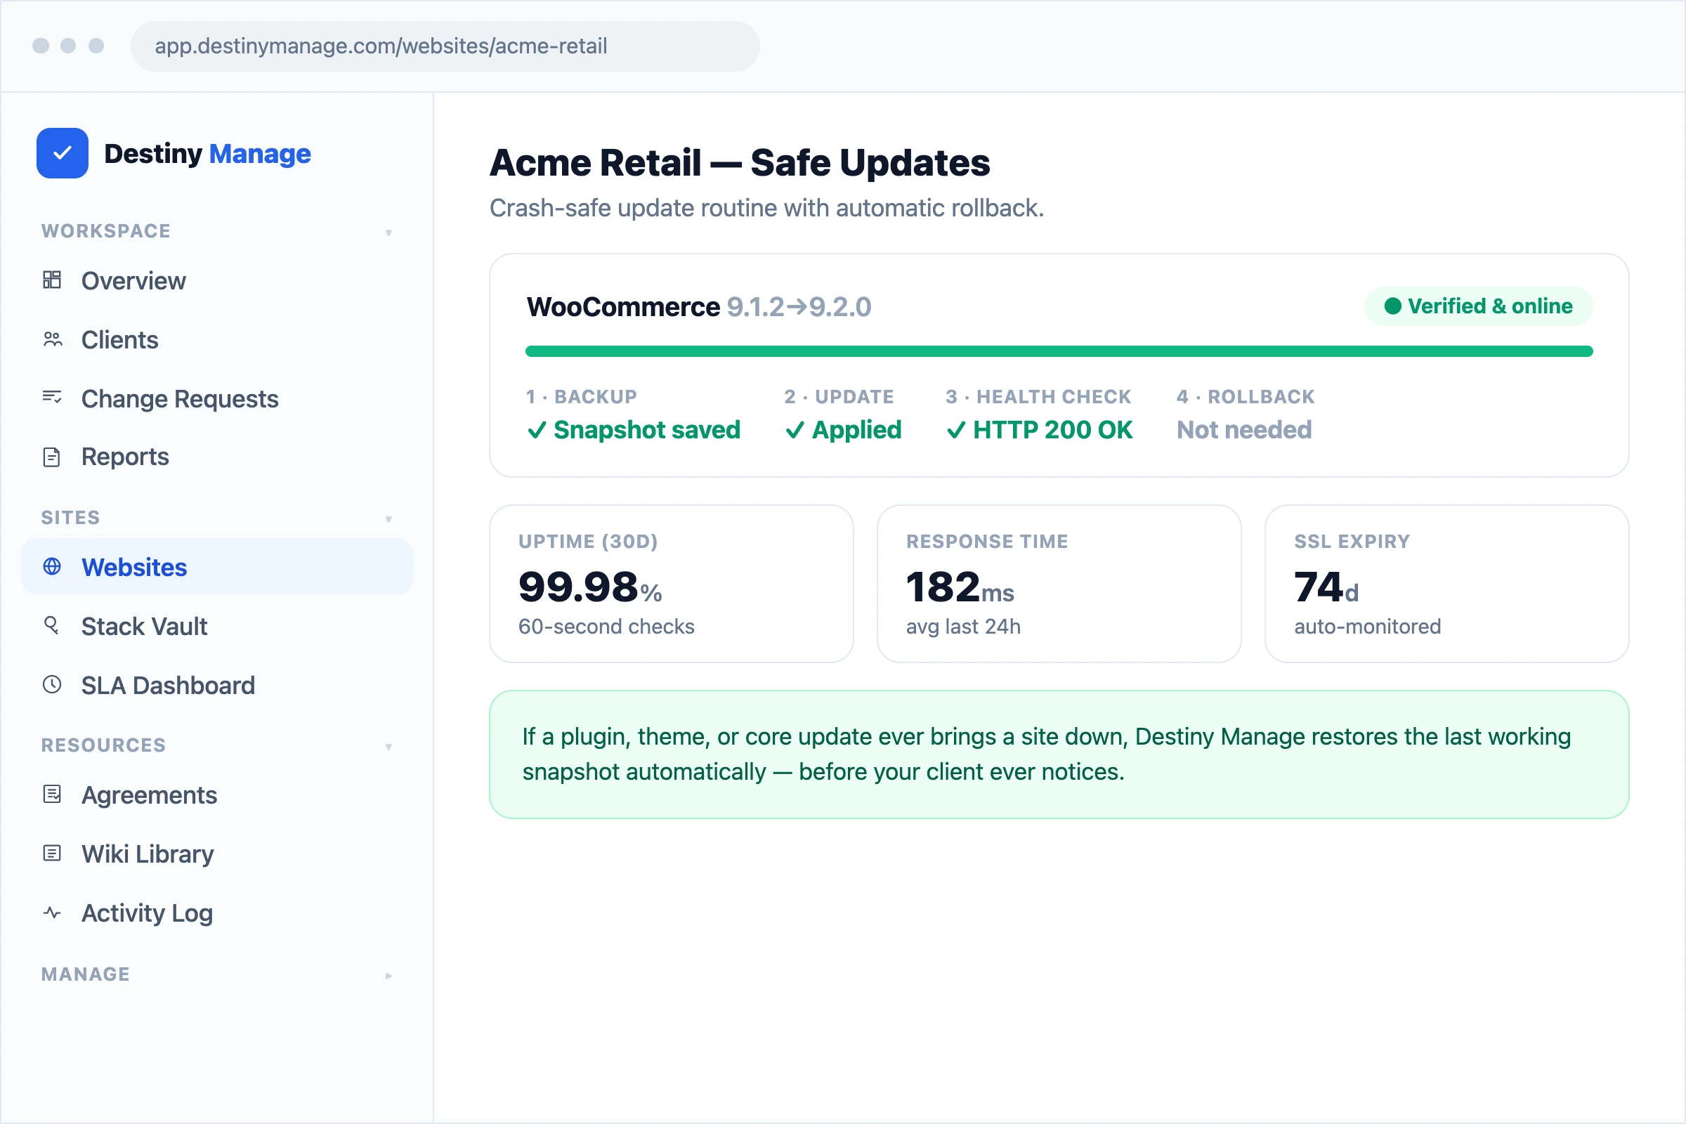
Task: Click 'auto-monitored' caption
Action: point(1368,627)
